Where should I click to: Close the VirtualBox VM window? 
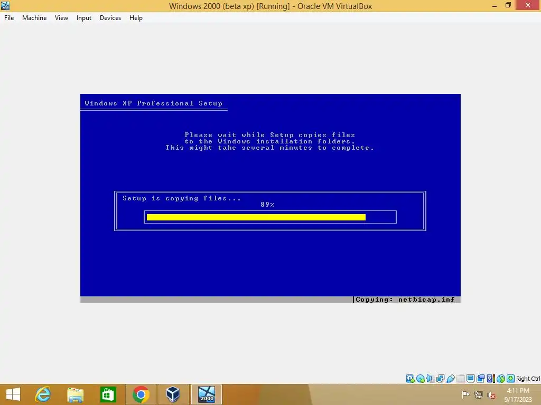point(528,5)
